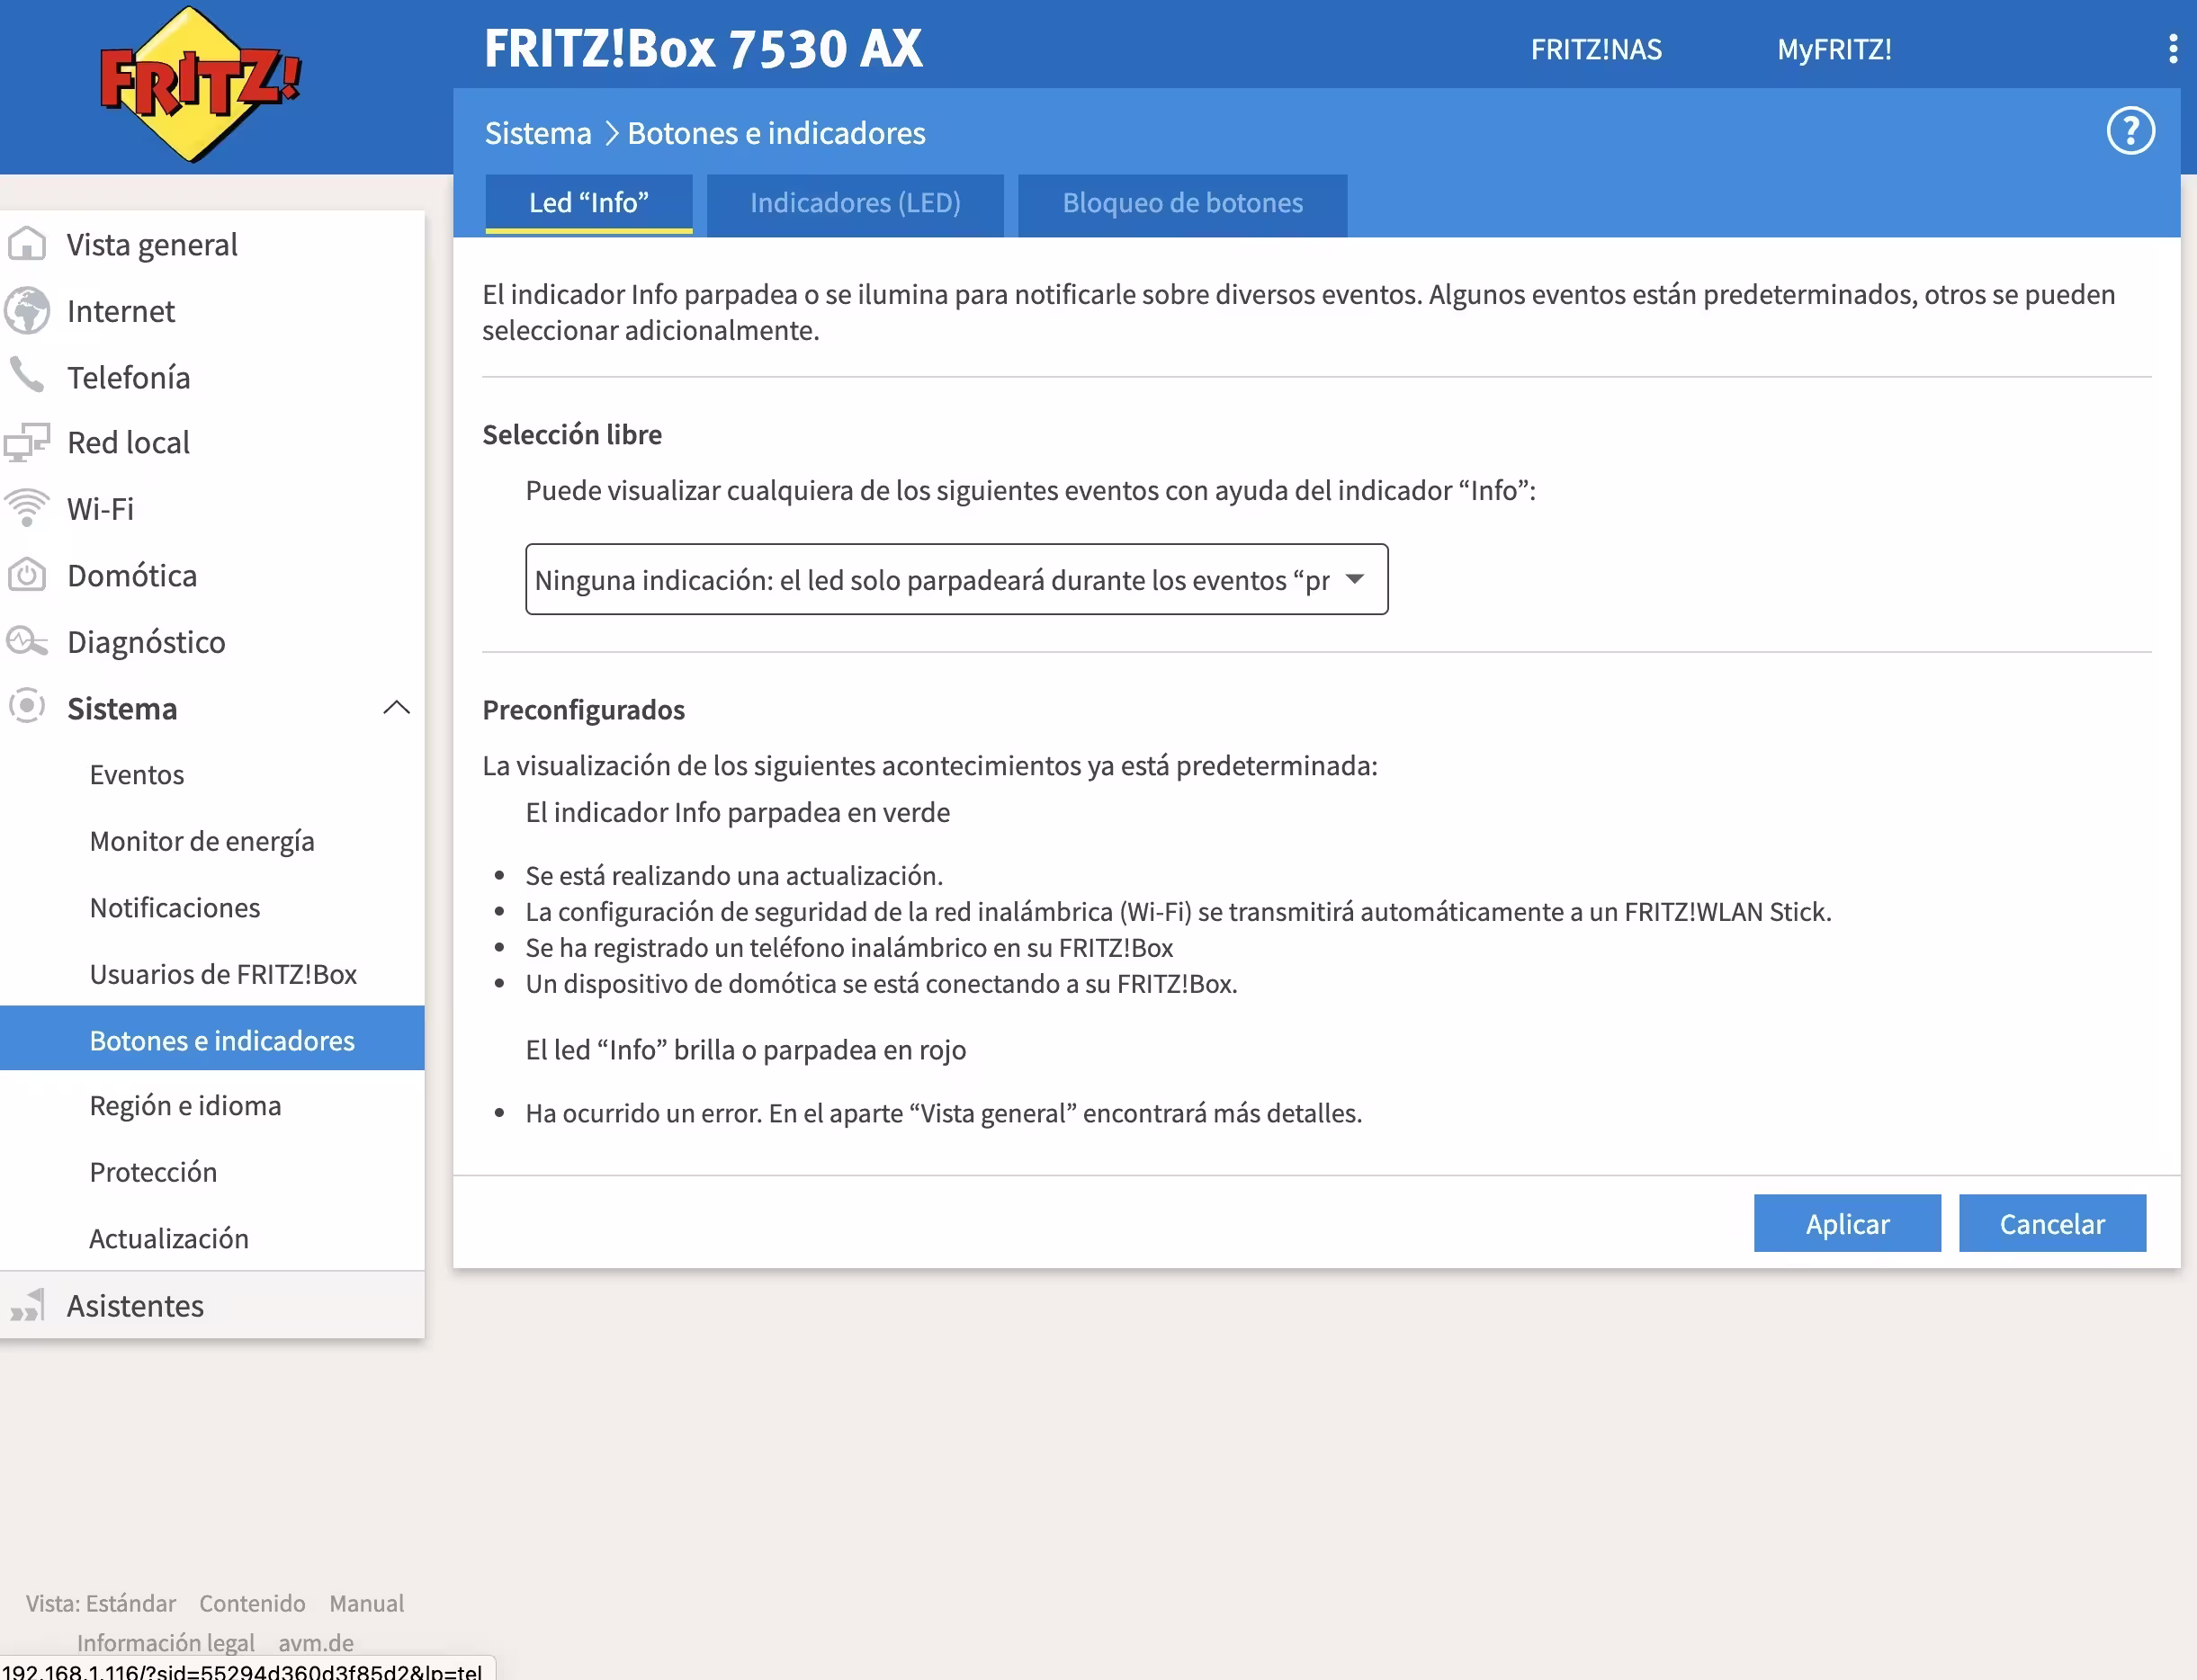2197x1680 pixels.
Task: Click the Wi-Fi signal icon
Action: pos(27,508)
